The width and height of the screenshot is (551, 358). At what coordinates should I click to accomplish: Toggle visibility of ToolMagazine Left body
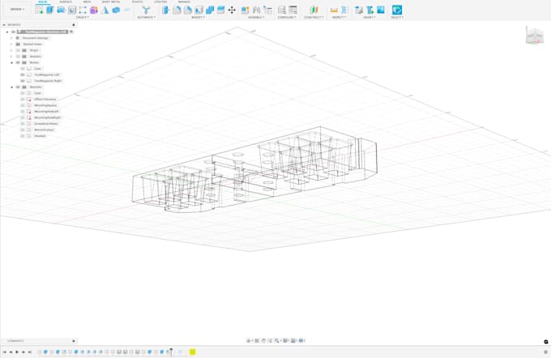click(x=23, y=75)
